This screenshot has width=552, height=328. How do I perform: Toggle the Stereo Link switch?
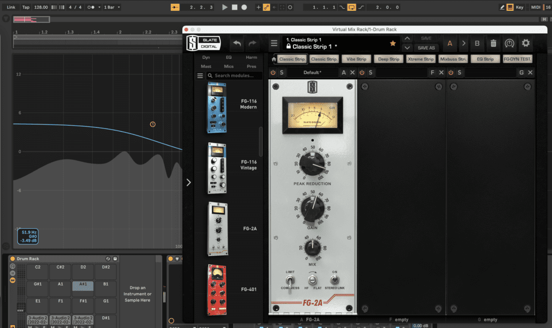[x=334, y=280]
